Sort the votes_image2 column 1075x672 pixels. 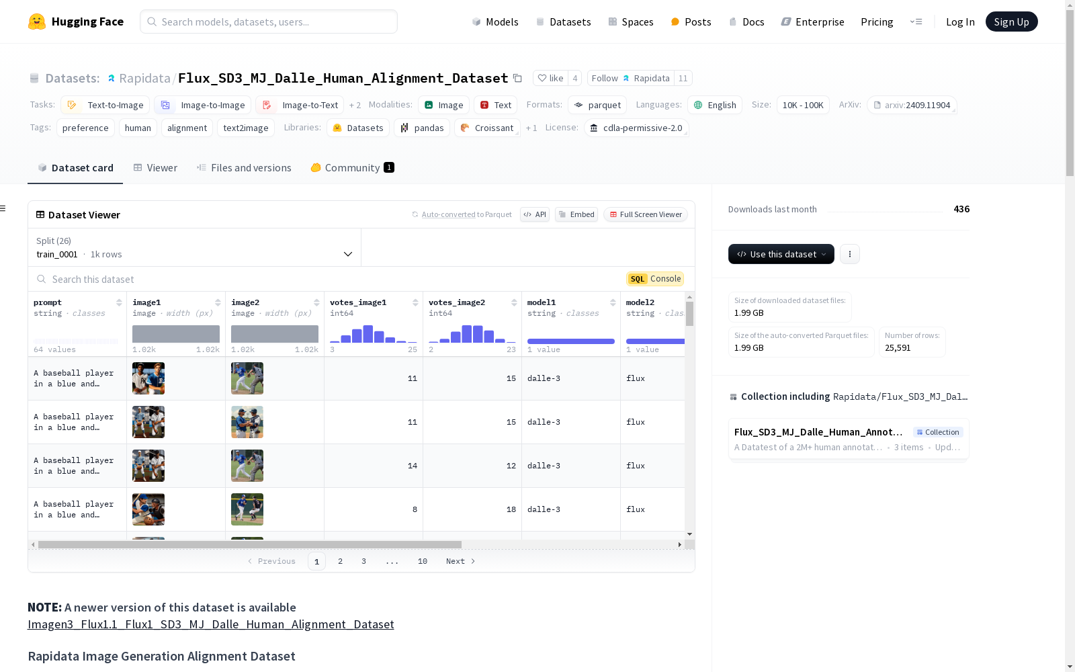click(x=514, y=302)
